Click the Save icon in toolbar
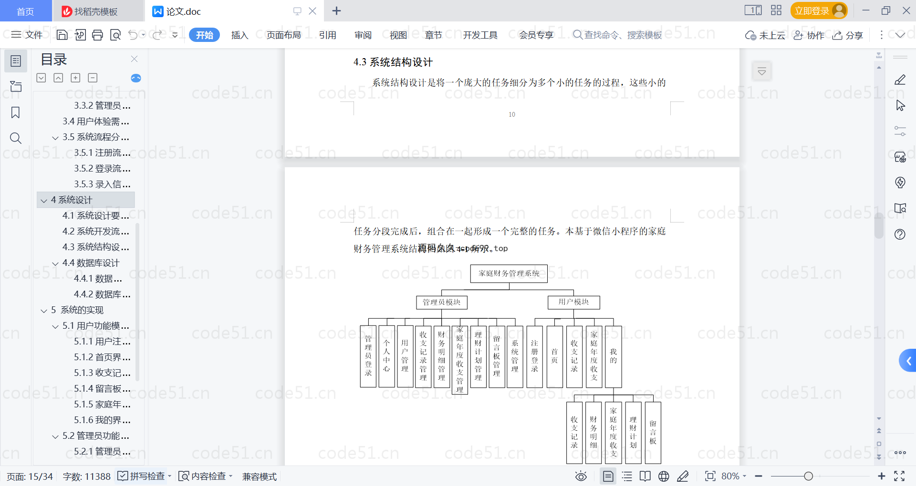 click(x=62, y=35)
